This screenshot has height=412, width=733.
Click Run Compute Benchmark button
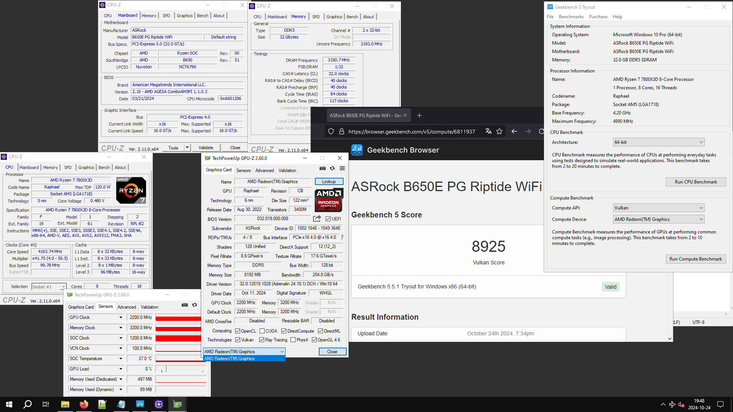(696, 259)
